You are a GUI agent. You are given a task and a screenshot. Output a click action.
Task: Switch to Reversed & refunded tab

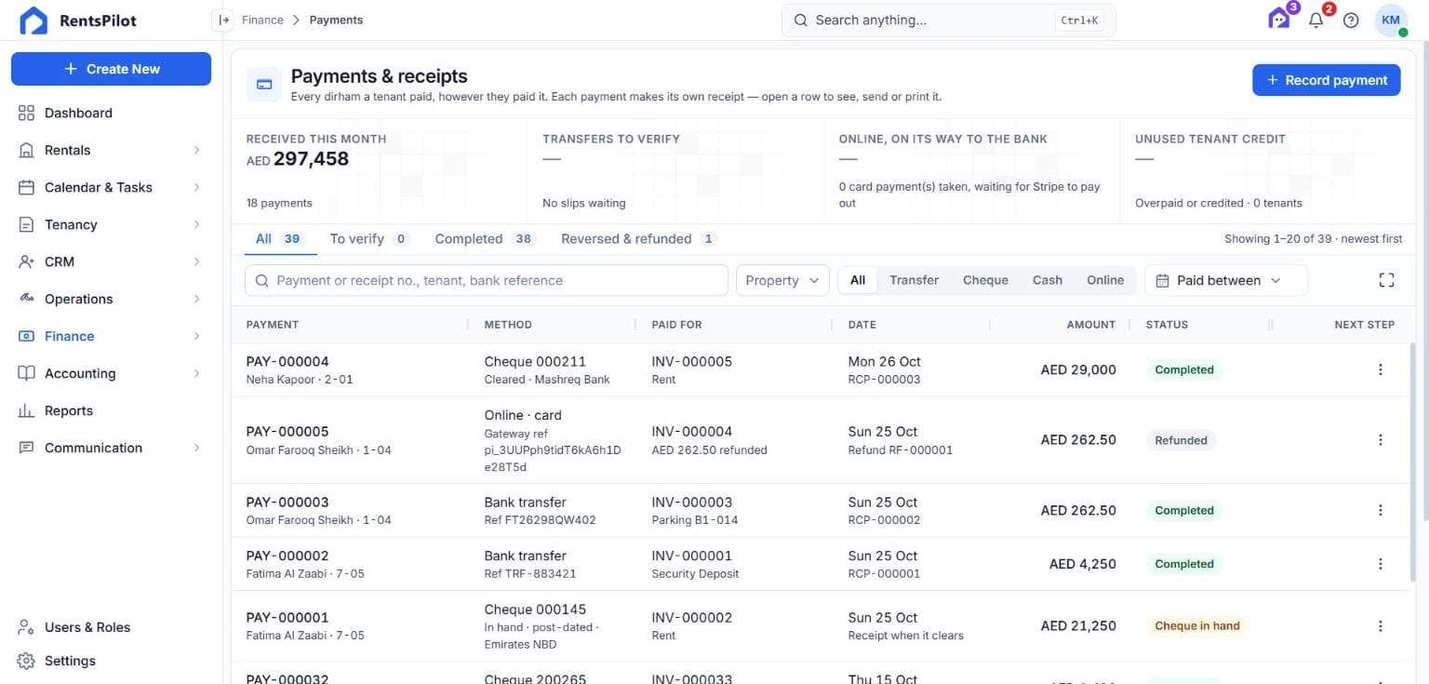click(639, 239)
